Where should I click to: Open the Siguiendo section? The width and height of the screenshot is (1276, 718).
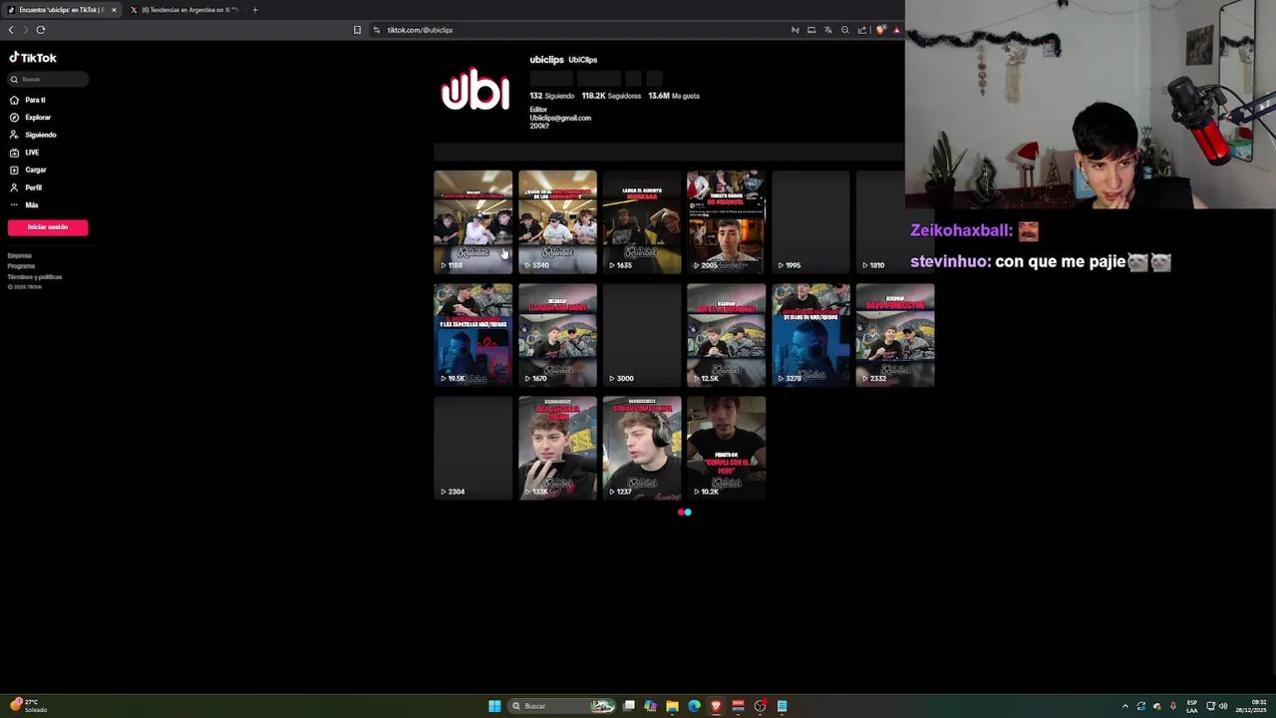tap(33, 135)
